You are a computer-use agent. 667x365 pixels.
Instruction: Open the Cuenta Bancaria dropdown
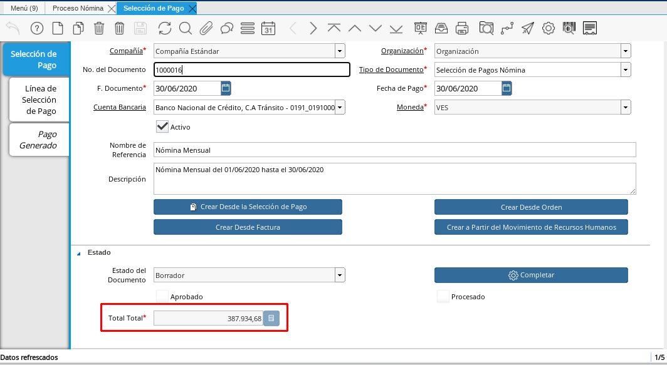pyautogui.click(x=339, y=108)
